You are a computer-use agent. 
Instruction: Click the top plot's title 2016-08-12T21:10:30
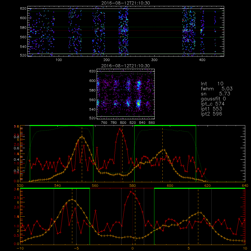pyautogui.click(x=125, y=3)
